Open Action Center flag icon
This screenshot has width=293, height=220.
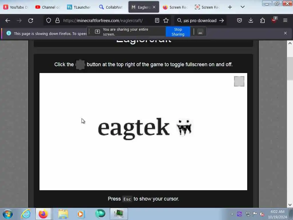[255, 214]
